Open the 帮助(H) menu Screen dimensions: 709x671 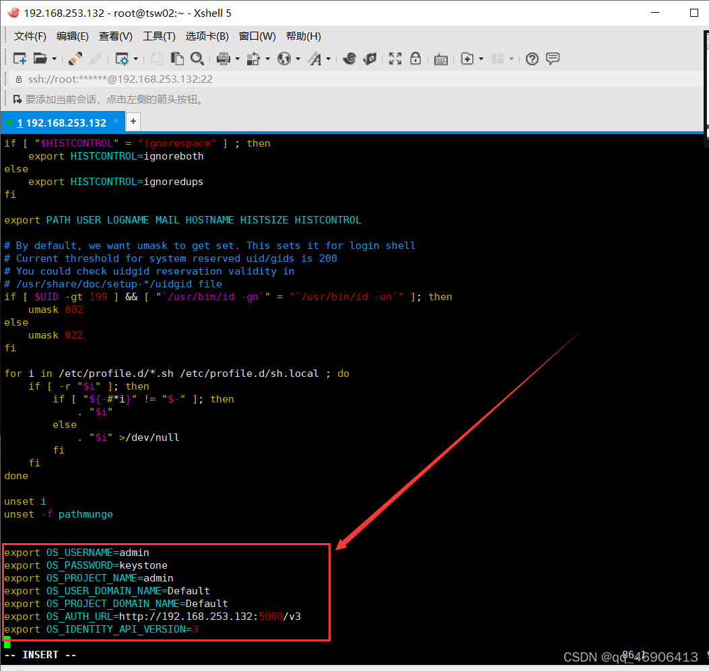(x=304, y=36)
